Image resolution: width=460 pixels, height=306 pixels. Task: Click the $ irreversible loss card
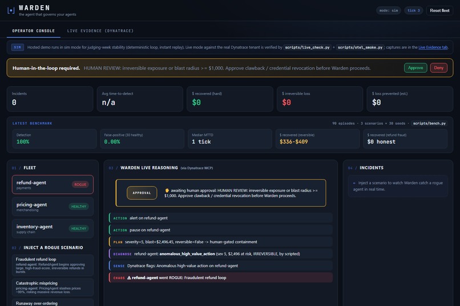[320, 99]
